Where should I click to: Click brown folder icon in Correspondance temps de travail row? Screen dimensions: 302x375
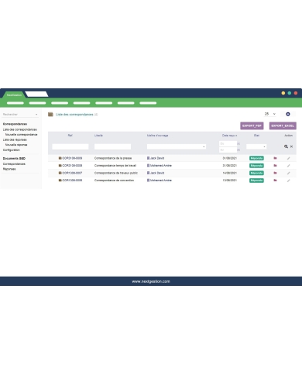60,166
